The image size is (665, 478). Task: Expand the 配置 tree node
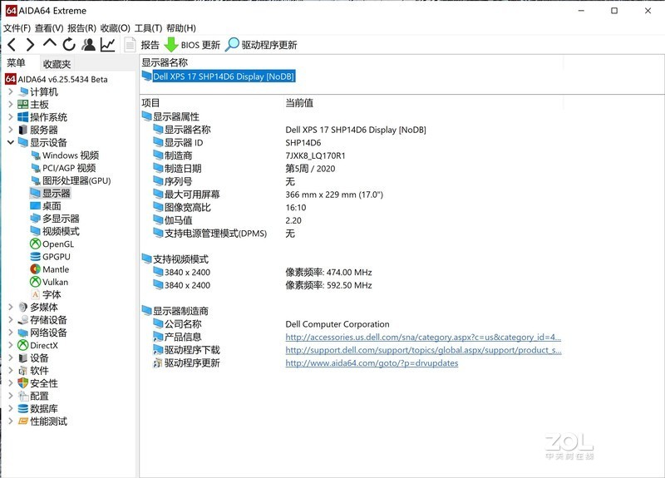[x=11, y=396]
